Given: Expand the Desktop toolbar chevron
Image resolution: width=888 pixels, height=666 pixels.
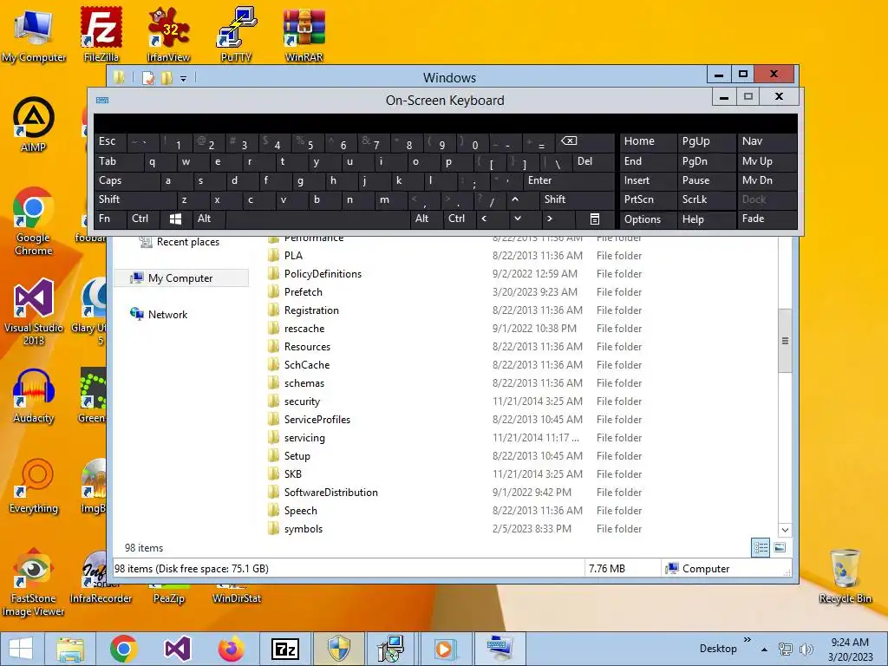Looking at the screenshot, I should pos(747,640).
